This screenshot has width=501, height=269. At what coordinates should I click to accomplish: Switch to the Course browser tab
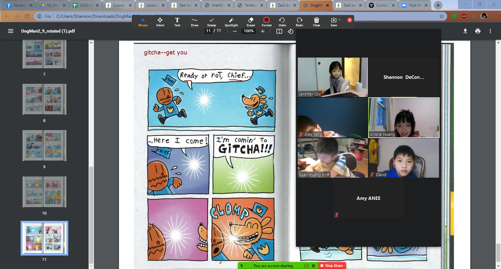coord(118,5)
